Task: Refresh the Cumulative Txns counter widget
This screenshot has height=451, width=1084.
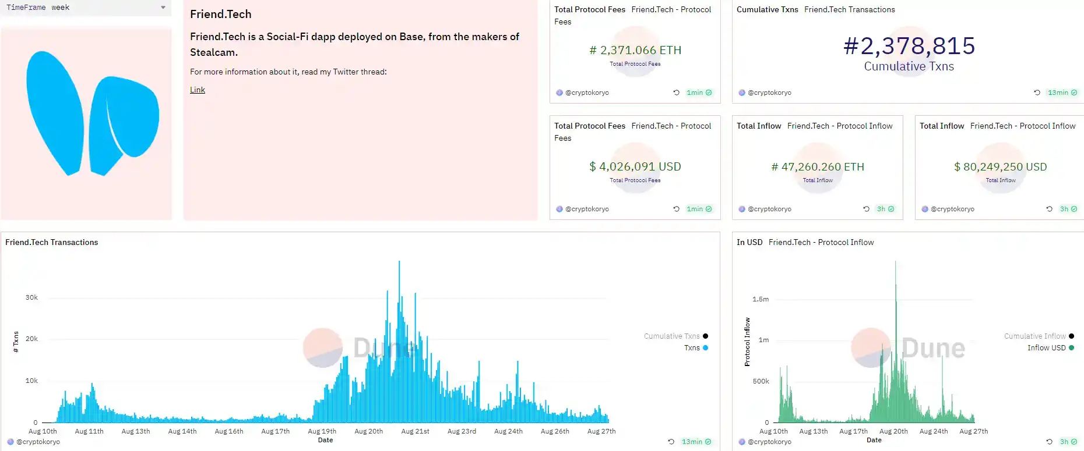Action: tap(1037, 93)
